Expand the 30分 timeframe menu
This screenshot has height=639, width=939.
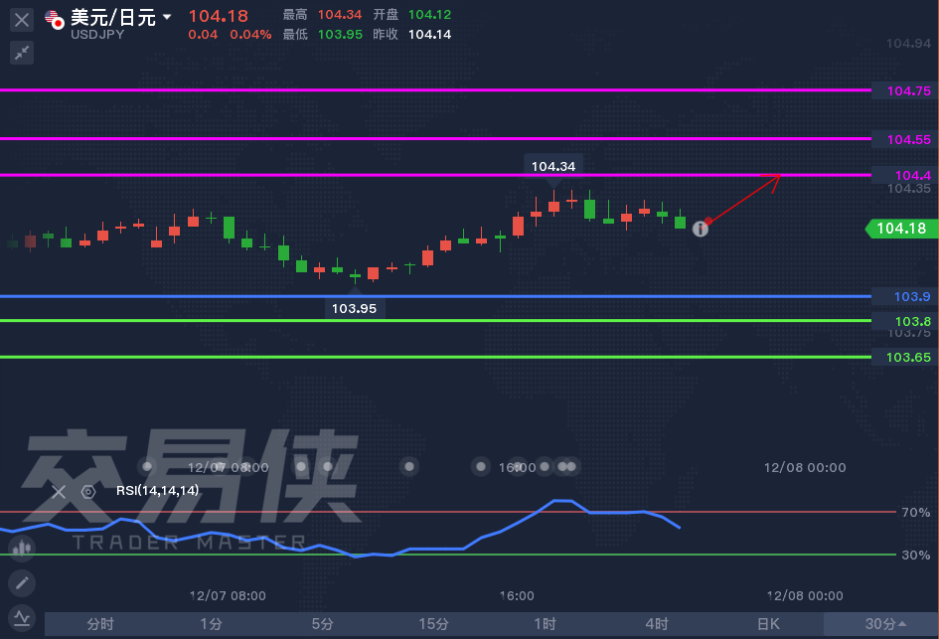point(881,624)
